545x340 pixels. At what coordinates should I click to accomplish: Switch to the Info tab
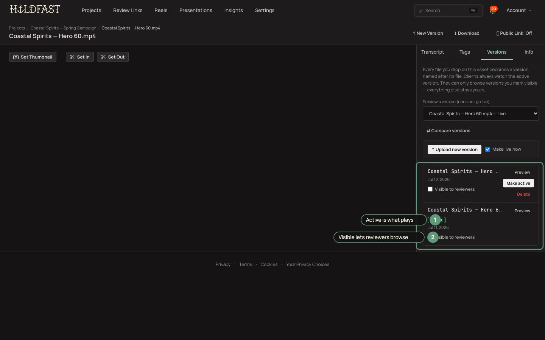click(529, 52)
